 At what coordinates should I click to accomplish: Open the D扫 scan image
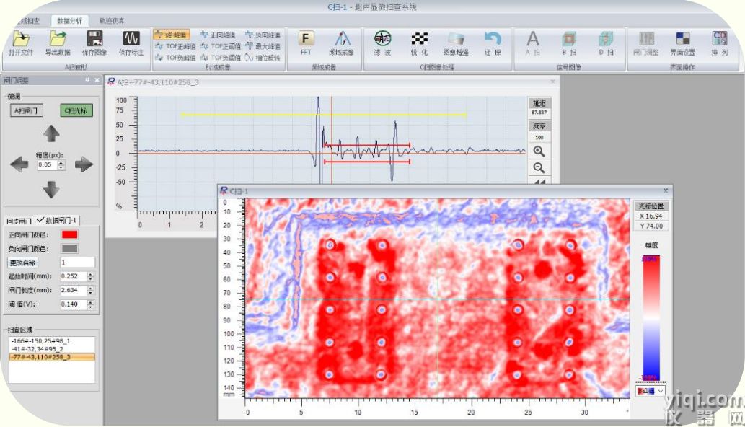pyautogui.click(x=606, y=43)
